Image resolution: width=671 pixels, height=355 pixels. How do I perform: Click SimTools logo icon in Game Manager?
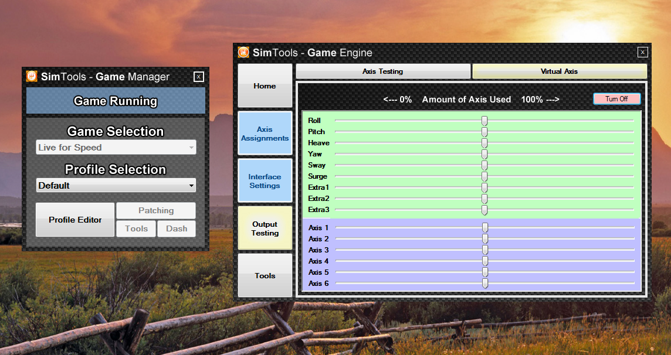pos(32,77)
